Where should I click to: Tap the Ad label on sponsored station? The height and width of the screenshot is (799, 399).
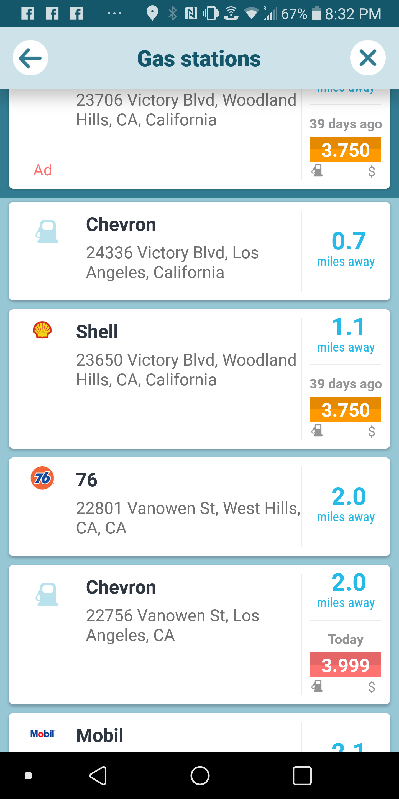coord(43,170)
